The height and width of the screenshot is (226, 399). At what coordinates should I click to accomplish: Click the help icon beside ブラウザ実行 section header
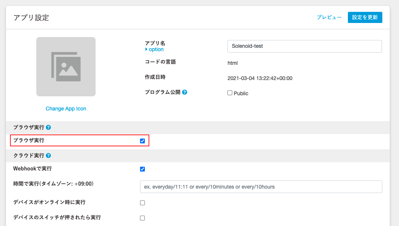click(x=49, y=127)
